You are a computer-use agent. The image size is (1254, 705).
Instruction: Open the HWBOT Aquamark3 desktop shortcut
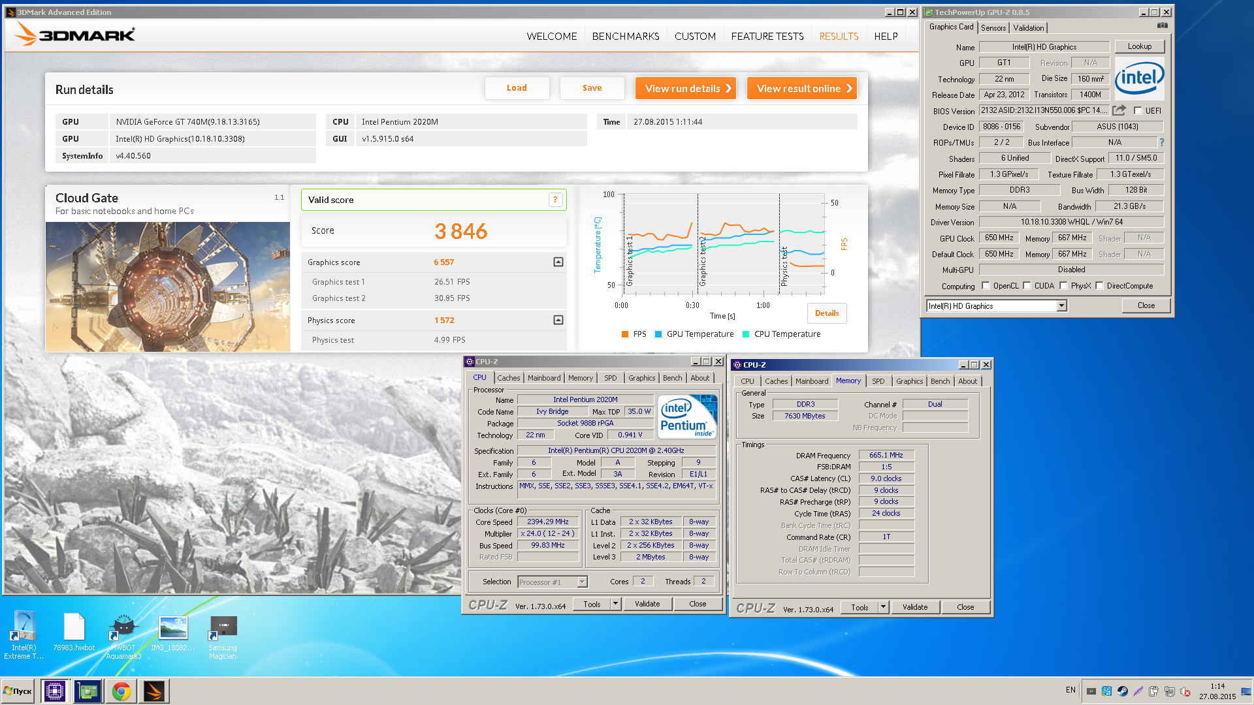pyautogui.click(x=123, y=636)
